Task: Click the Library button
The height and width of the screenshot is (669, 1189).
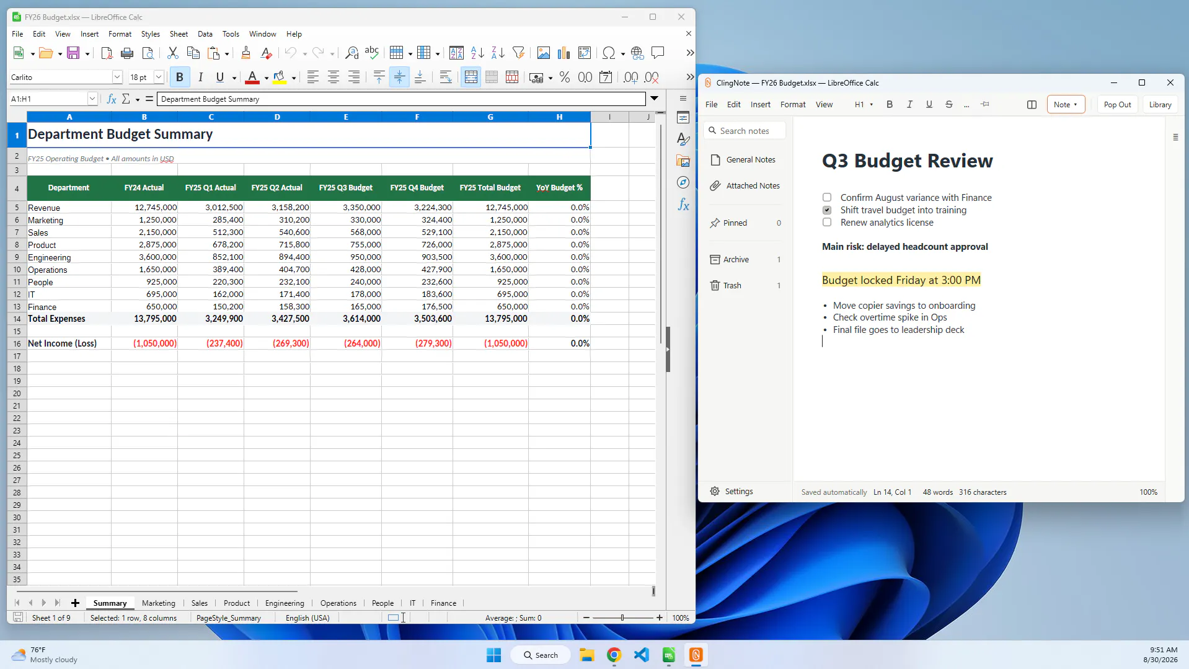Action: coord(1160,104)
